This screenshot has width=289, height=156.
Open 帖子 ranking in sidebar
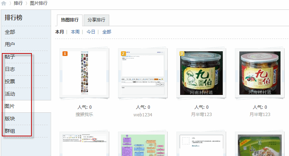tap(10, 57)
